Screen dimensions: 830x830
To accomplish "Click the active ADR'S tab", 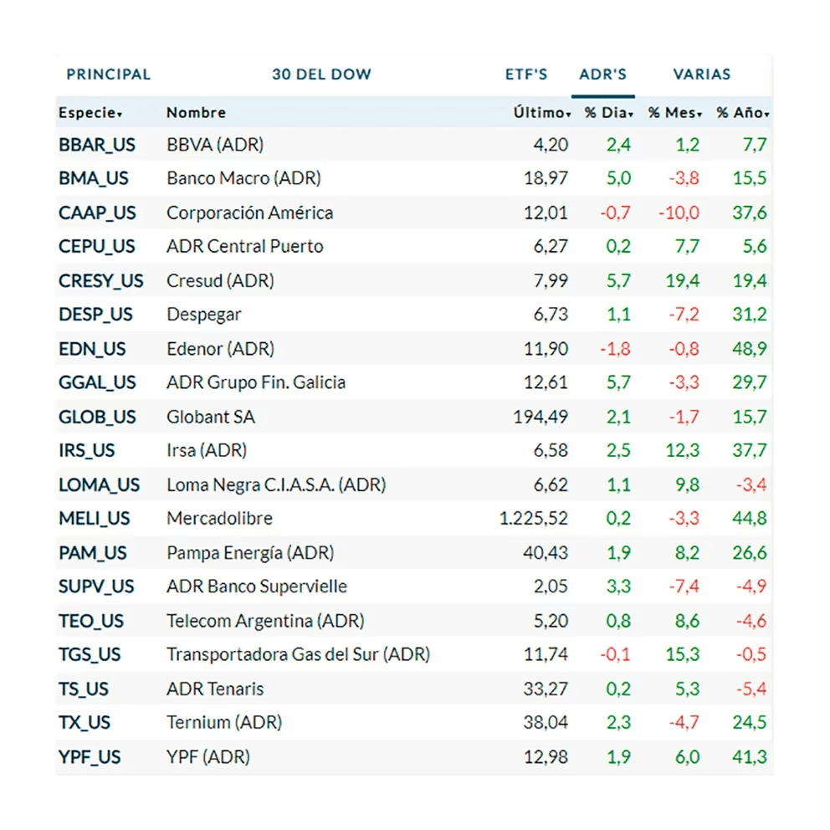I will [x=603, y=74].
